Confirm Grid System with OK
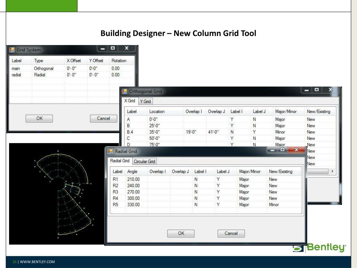Viewport: 357px width, 268px height. (x=39, y=119)
